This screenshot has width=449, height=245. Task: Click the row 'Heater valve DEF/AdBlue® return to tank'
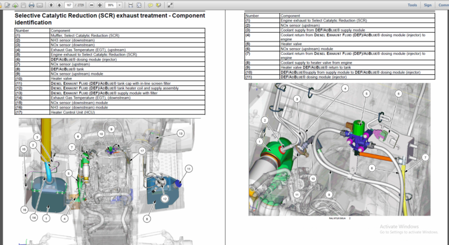[x=340, y=67]
